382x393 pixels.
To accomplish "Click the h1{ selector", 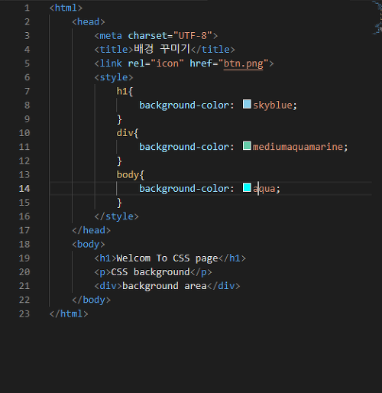I will [x=125, y=91].
